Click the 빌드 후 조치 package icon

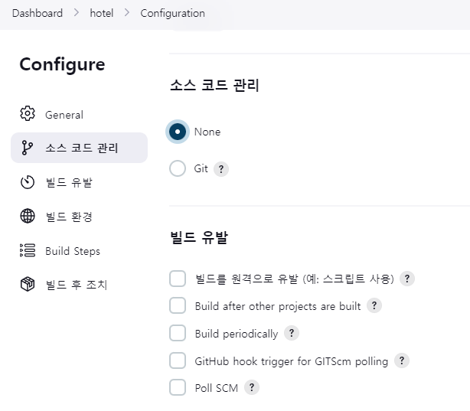pyautogui.click(x=28, y=284)
